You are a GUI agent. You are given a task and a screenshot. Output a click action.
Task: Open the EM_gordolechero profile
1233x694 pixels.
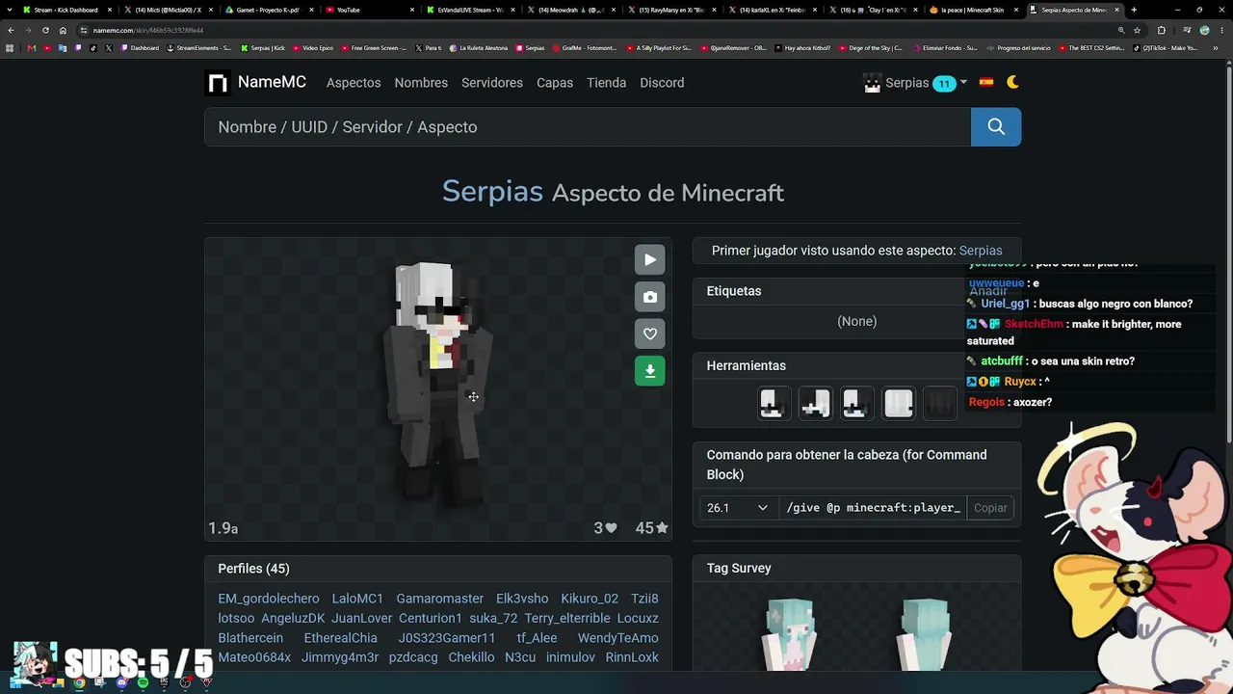(269, 599)
